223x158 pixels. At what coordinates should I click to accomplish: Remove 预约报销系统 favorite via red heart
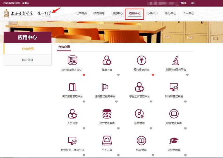[x=153, y=75]
